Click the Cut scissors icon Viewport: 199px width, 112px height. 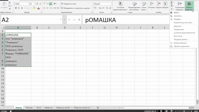click(x=10, y=2)
